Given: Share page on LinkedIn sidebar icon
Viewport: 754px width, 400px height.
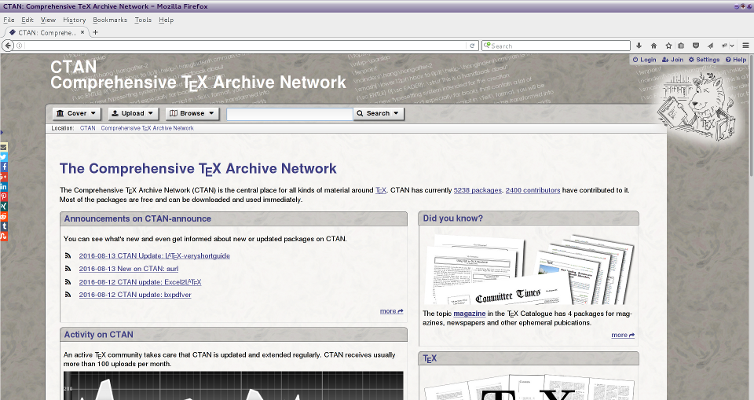Looking at the screenshot, I should click(x=3, y=186).
